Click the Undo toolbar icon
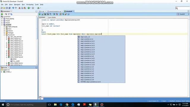Image resolution: width=190 pixels, height=107 pixels. (13, 8)
